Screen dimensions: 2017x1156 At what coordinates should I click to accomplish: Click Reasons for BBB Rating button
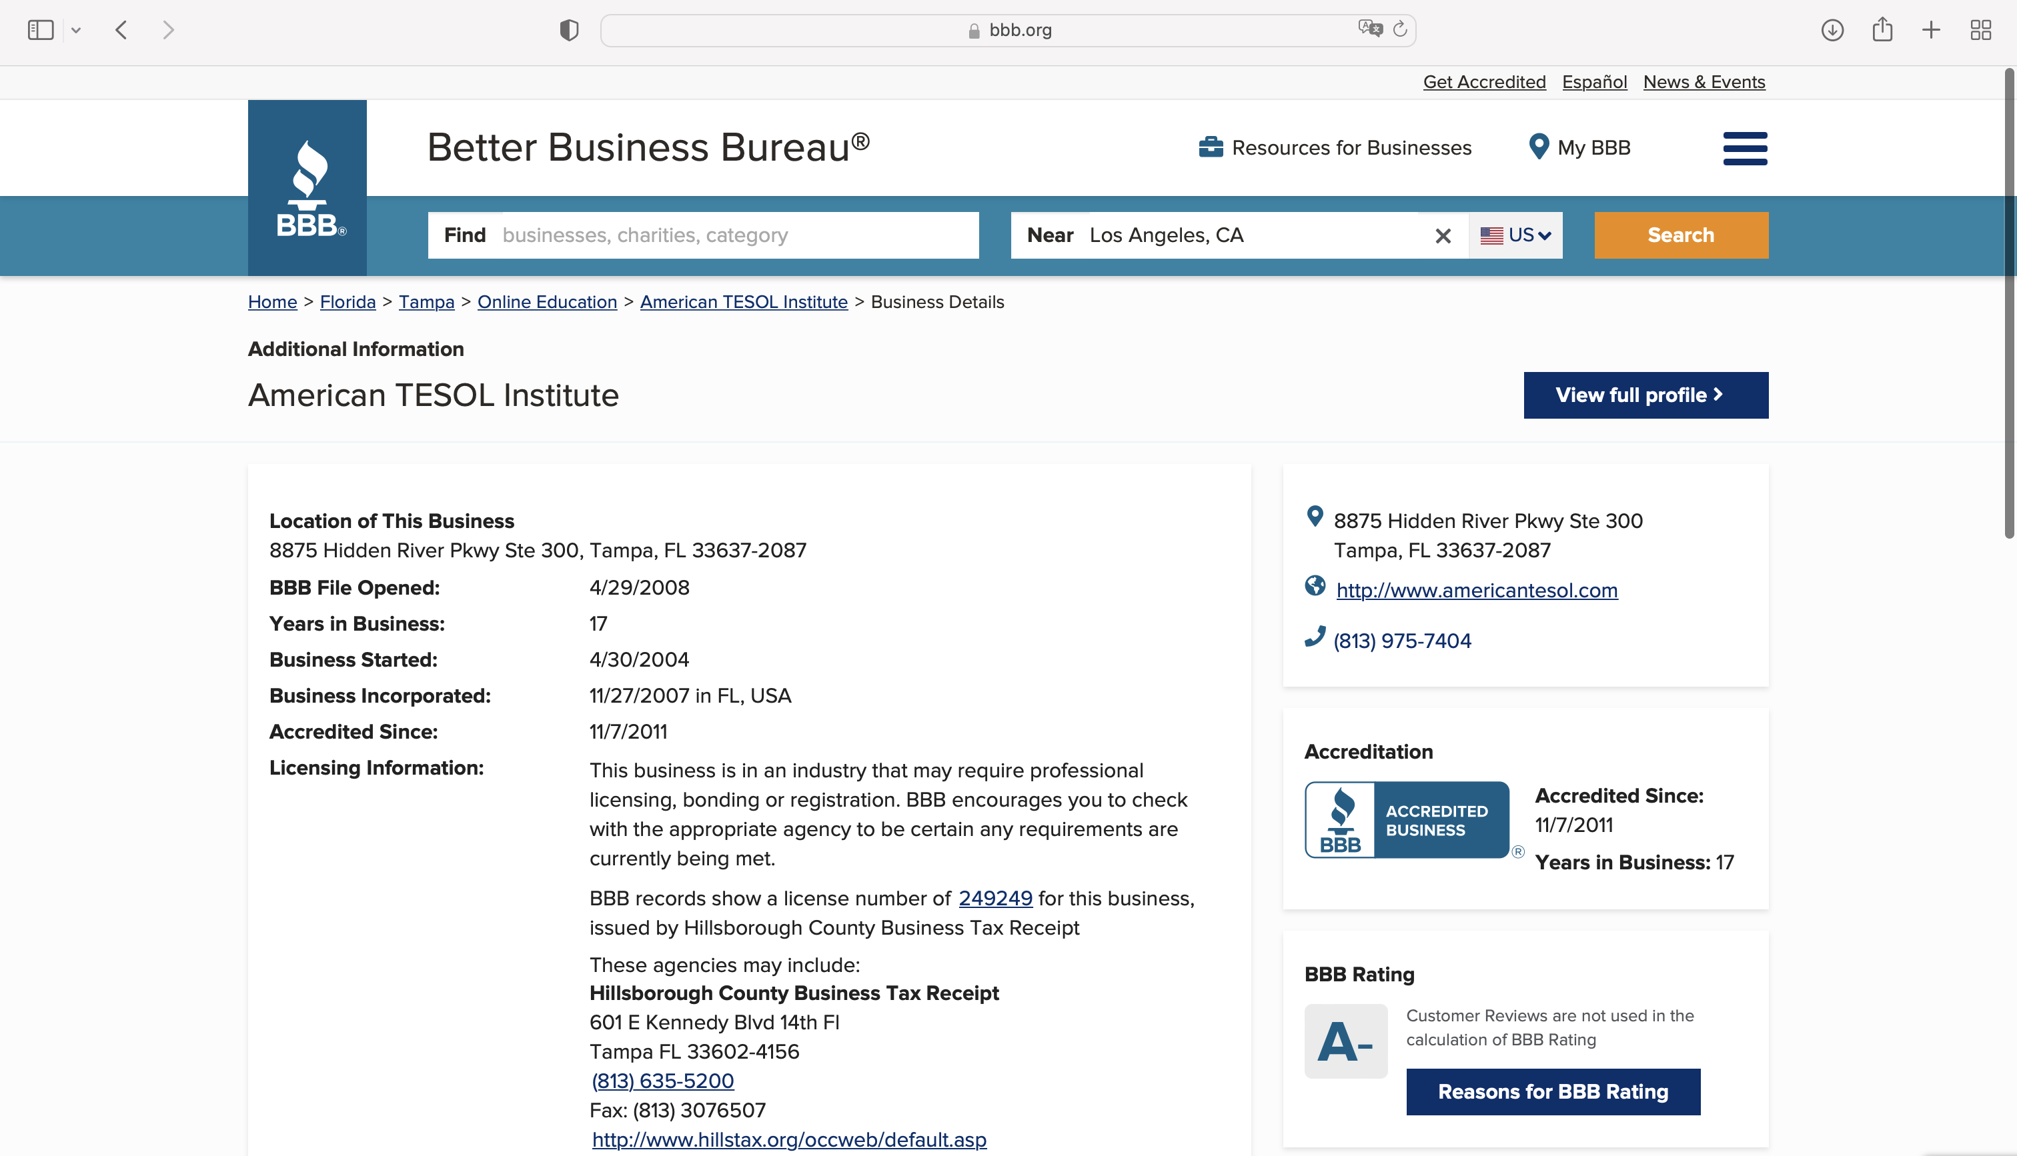[1553, 1091]
